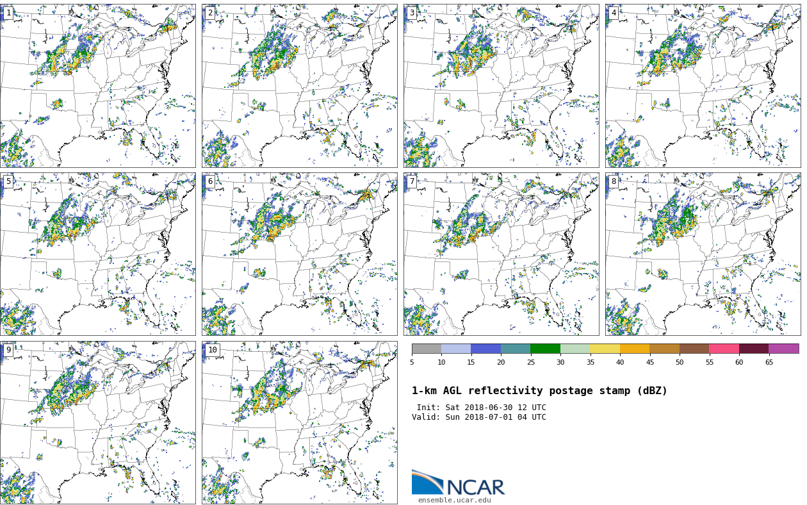Click the number label '2' on second panel

[x=210, y=13]
